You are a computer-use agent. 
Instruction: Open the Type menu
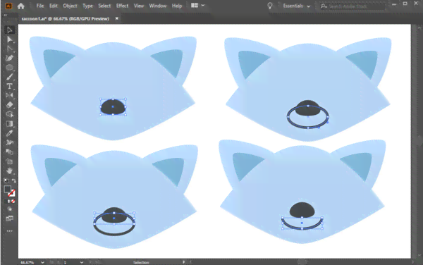pos(87,6)
